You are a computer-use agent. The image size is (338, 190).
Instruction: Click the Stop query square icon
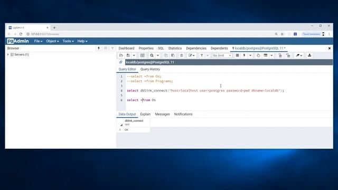coord(237,55)
